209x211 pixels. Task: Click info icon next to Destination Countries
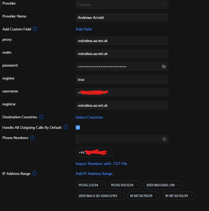pyautogui.click(x=41, y=117)
